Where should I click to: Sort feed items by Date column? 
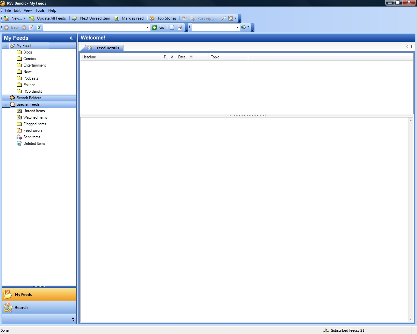point(182,57)
